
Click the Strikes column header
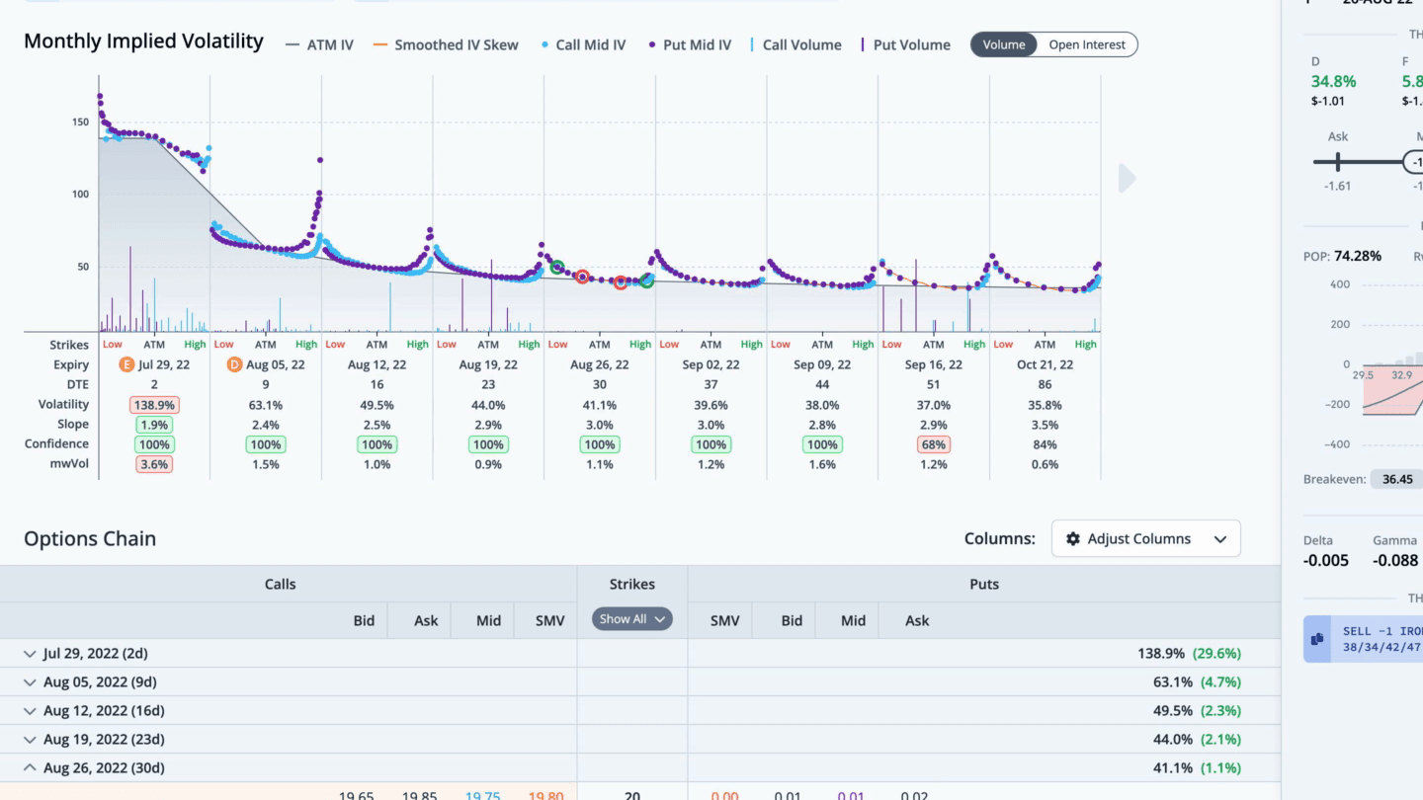[x=632, y=585]
